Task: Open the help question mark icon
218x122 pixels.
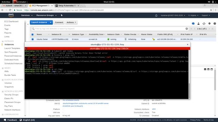Action: [x=215, y=23]
